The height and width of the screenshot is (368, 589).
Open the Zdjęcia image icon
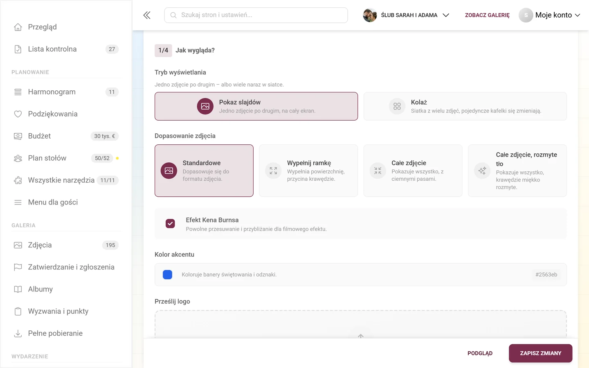(18, 245)
